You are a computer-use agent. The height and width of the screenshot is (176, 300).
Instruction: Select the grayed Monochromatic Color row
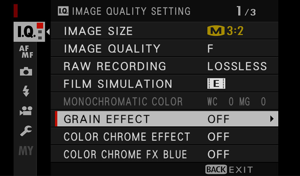coord(164,101)
